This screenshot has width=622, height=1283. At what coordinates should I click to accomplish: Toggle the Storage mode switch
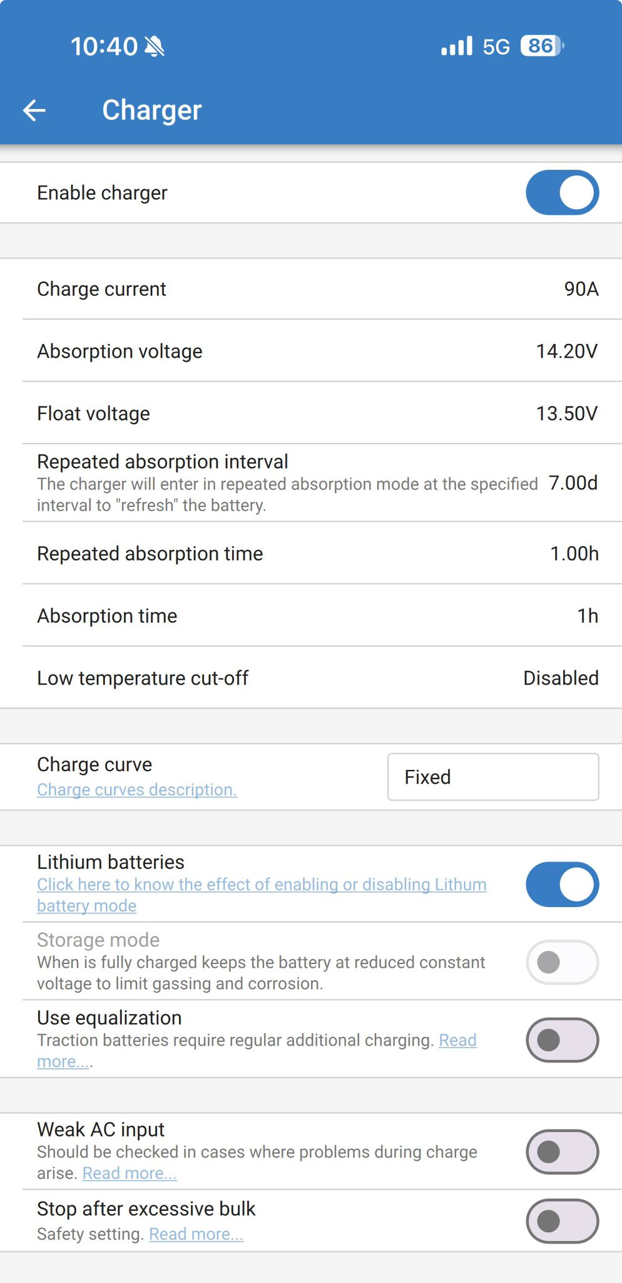click(x=562, y=962)
